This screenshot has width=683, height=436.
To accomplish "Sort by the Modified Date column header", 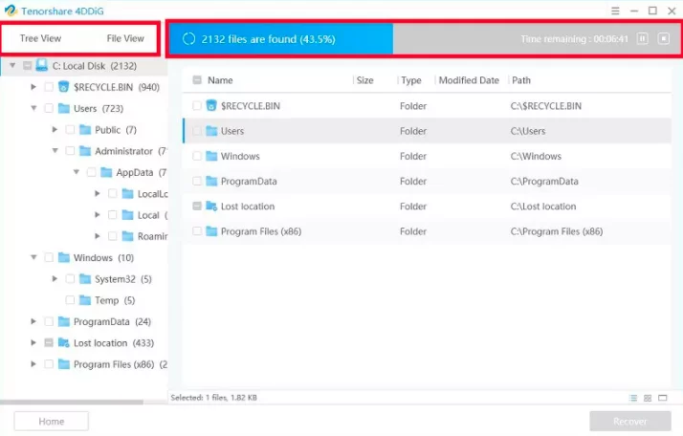I will [469, 80].
